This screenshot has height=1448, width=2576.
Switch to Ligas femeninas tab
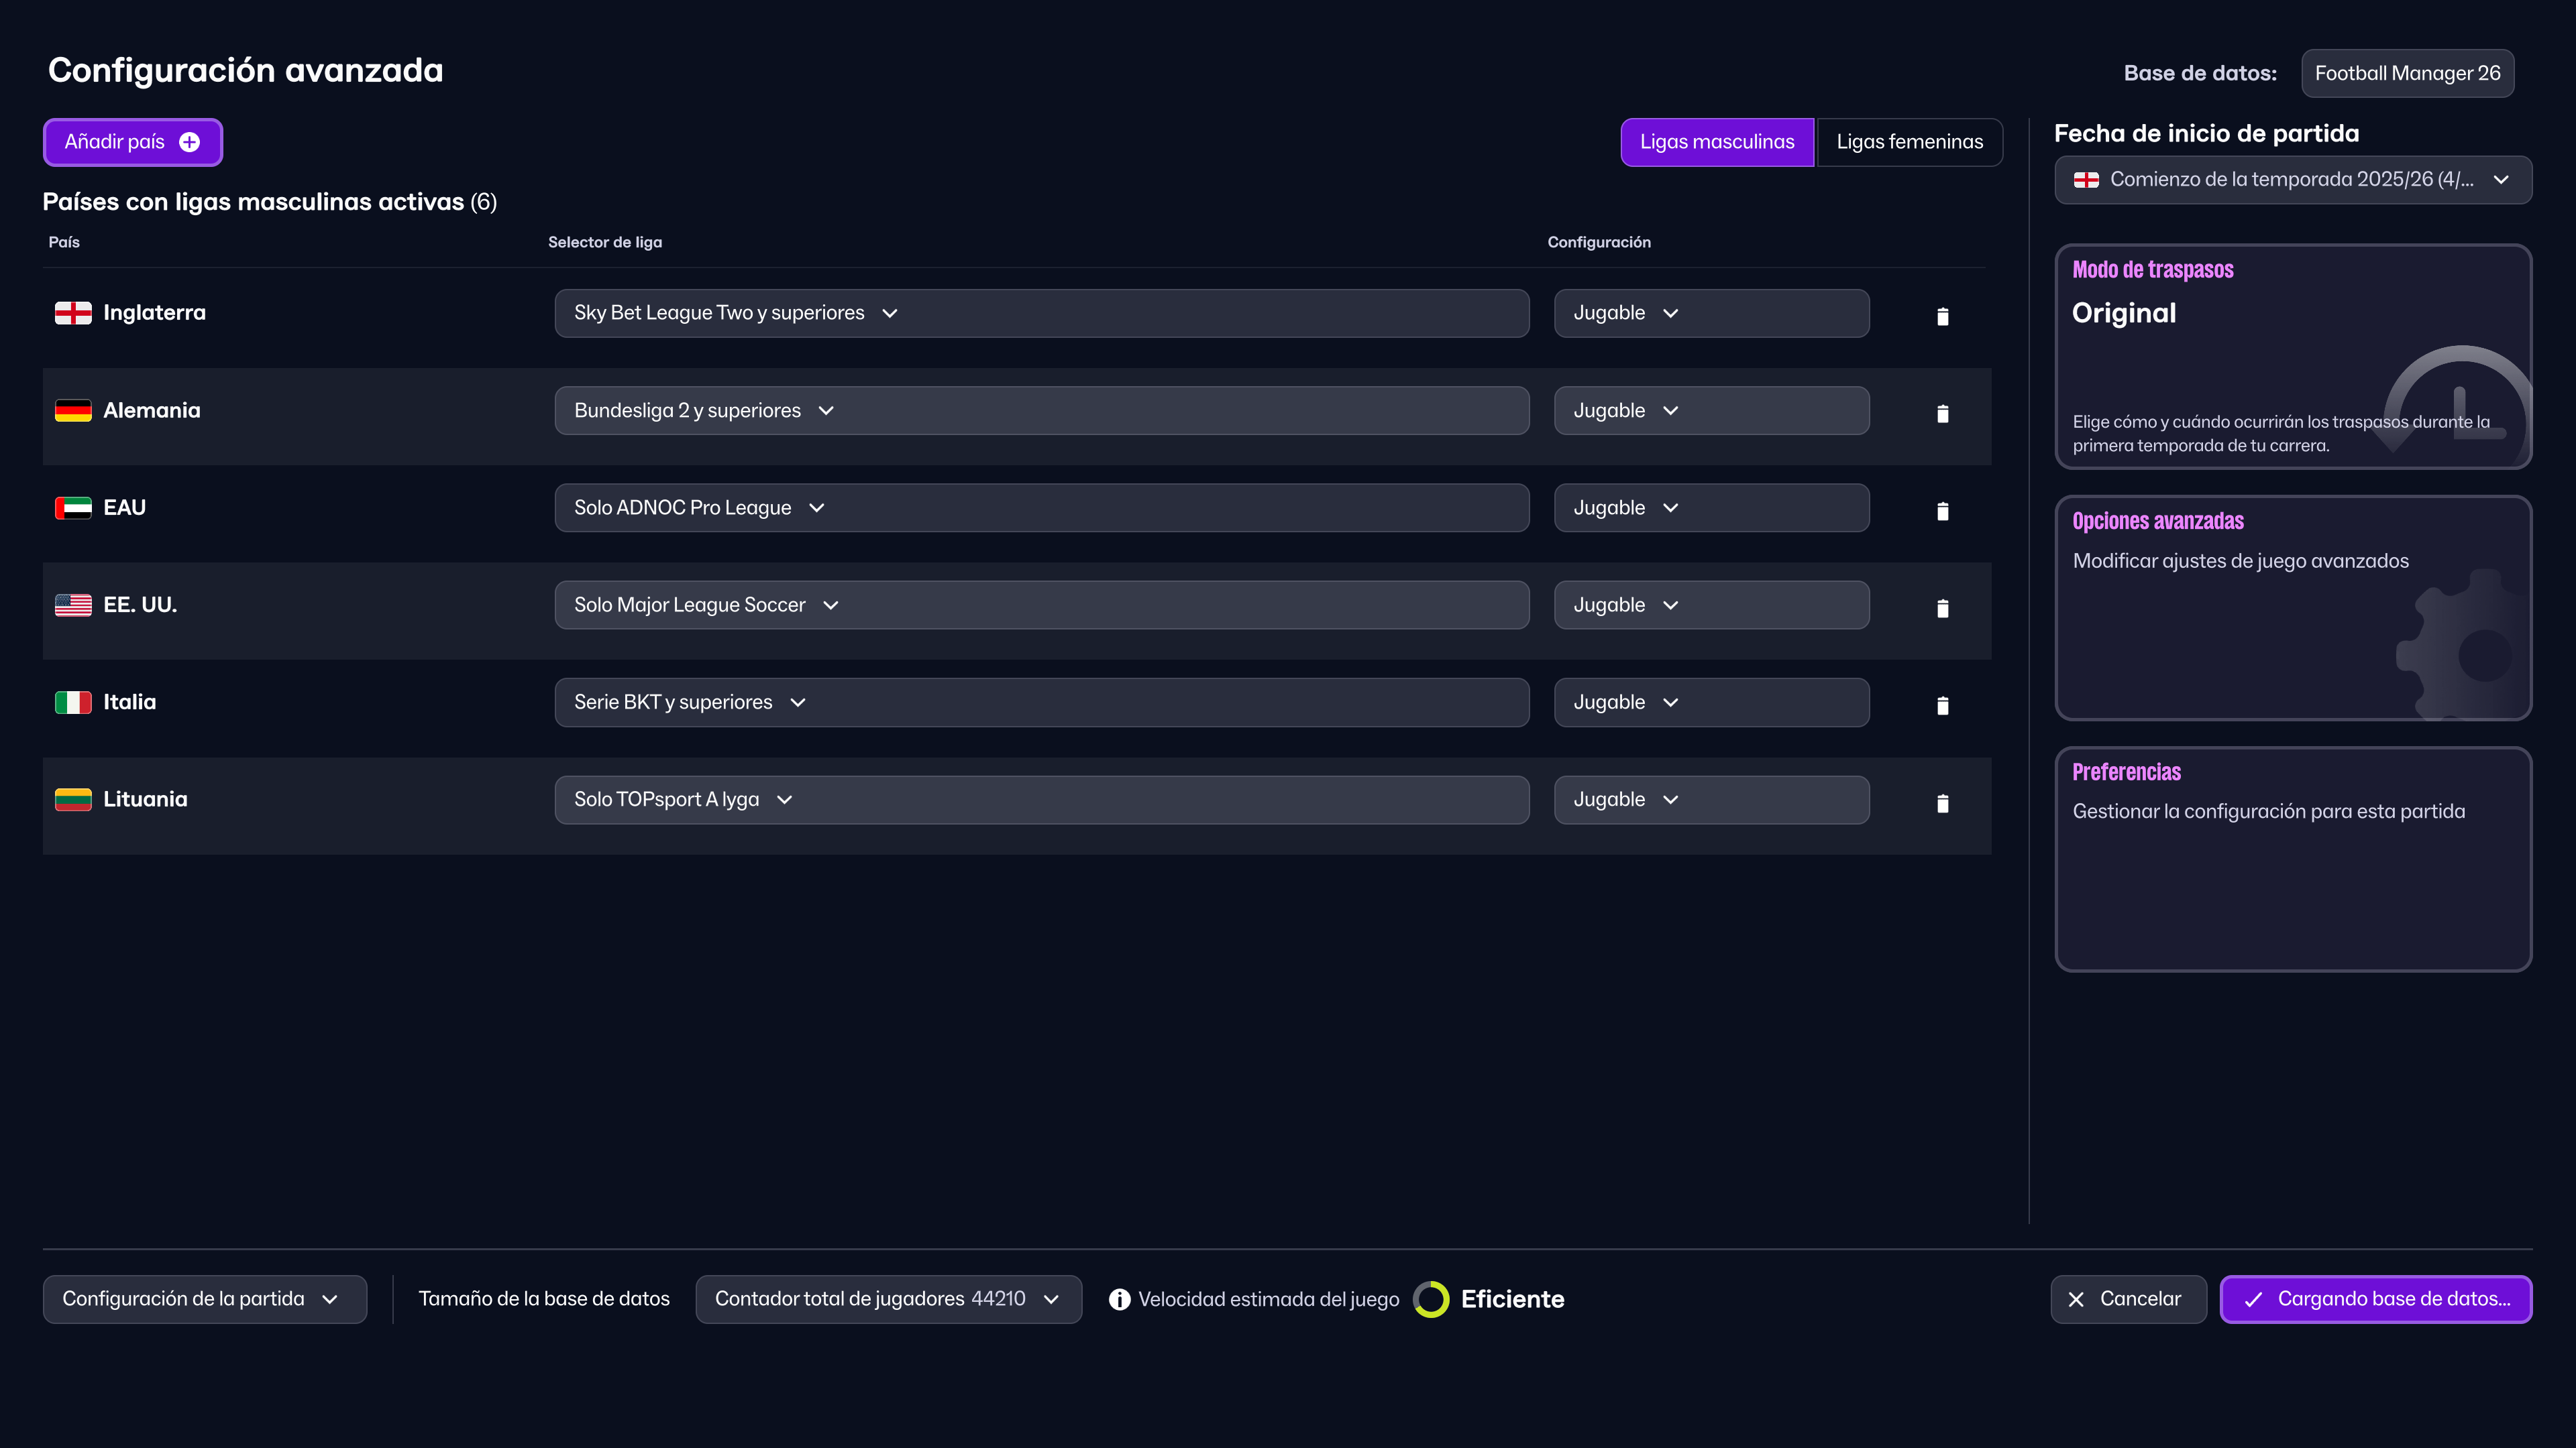pos(1909,142)
